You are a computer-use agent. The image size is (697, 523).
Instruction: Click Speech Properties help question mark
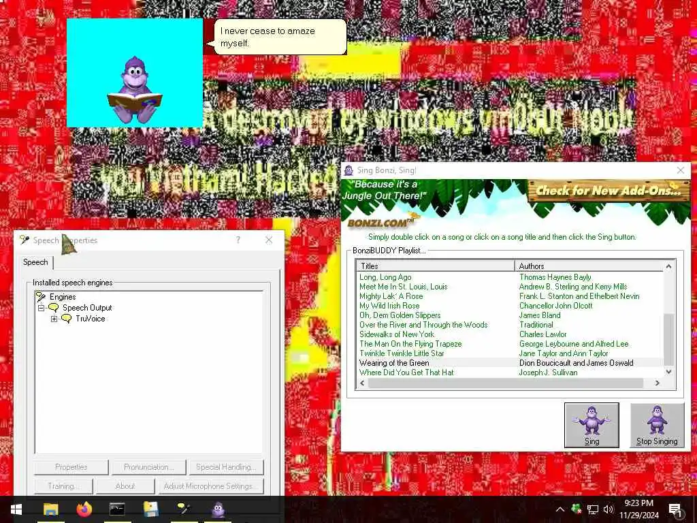(238, 240)
